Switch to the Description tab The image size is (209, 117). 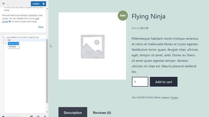coord(73,112)
